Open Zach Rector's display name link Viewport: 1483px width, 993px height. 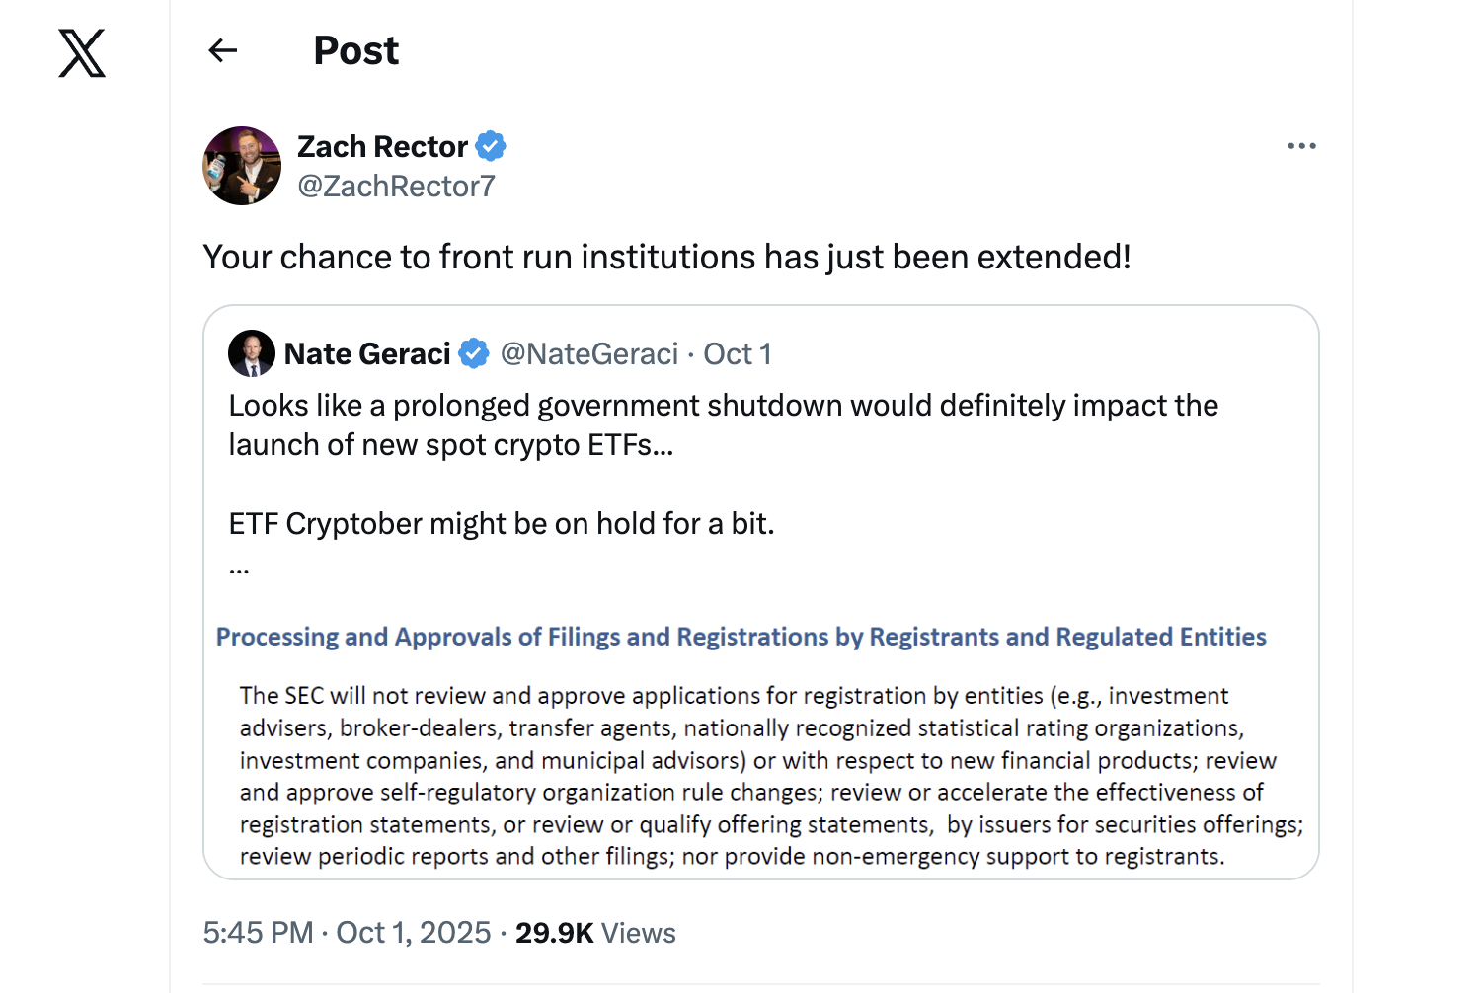[382, 146]
